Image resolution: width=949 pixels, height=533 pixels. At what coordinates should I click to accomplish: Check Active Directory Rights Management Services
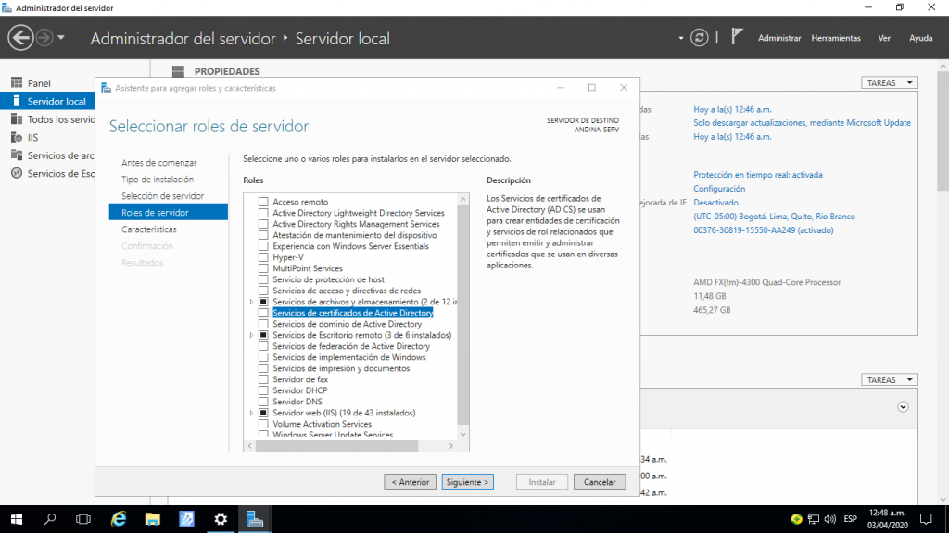pyautogui.click(x=263, y=224)
